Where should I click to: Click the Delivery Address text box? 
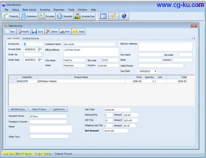[x=166, y=47]
